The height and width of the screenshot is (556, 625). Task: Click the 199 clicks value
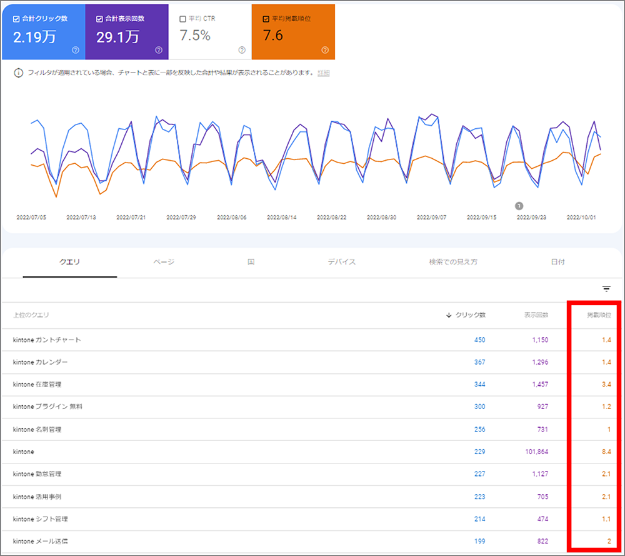pyautogui.click(x=479, y=542)
